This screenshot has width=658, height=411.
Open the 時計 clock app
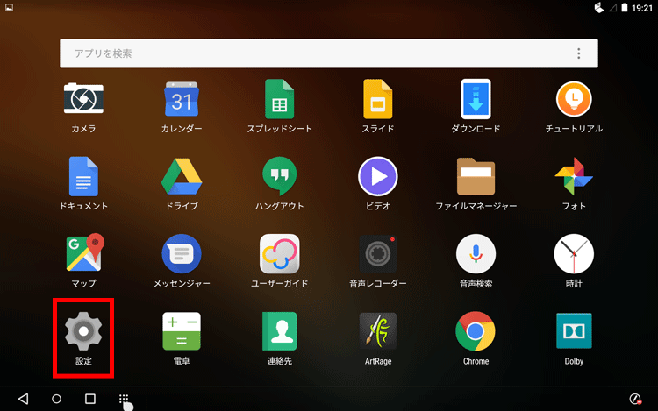[574, 254]
